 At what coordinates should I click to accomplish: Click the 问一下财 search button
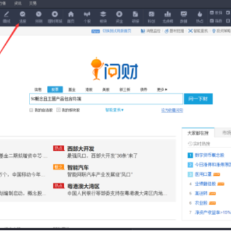click(x=198, y=99)
